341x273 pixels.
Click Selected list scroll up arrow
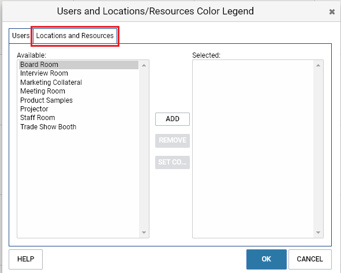click(318, 65)
